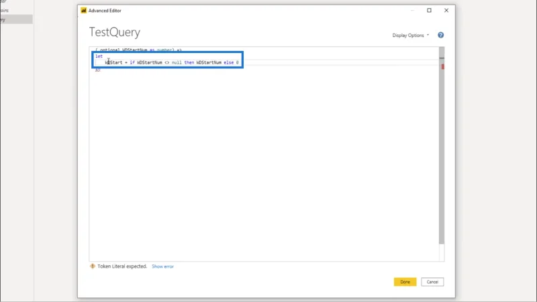Click the Show error link
Image resolution: width=537 pixels, height=302 pixels.
pyautogui.click(x=162, y=266)
